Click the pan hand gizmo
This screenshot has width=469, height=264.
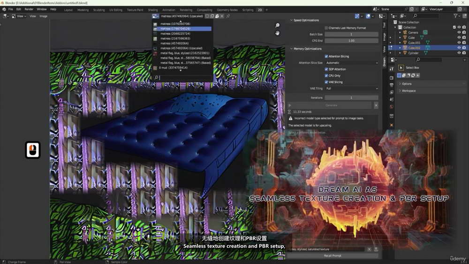(x=277, y=33)
